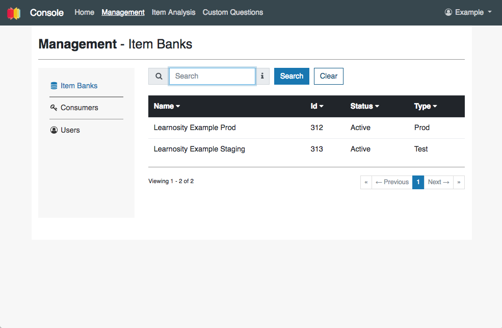The width and height of the screenshot is (502, 328).
Task: Click Active status in the Staging row
Action: coord(360,149)
